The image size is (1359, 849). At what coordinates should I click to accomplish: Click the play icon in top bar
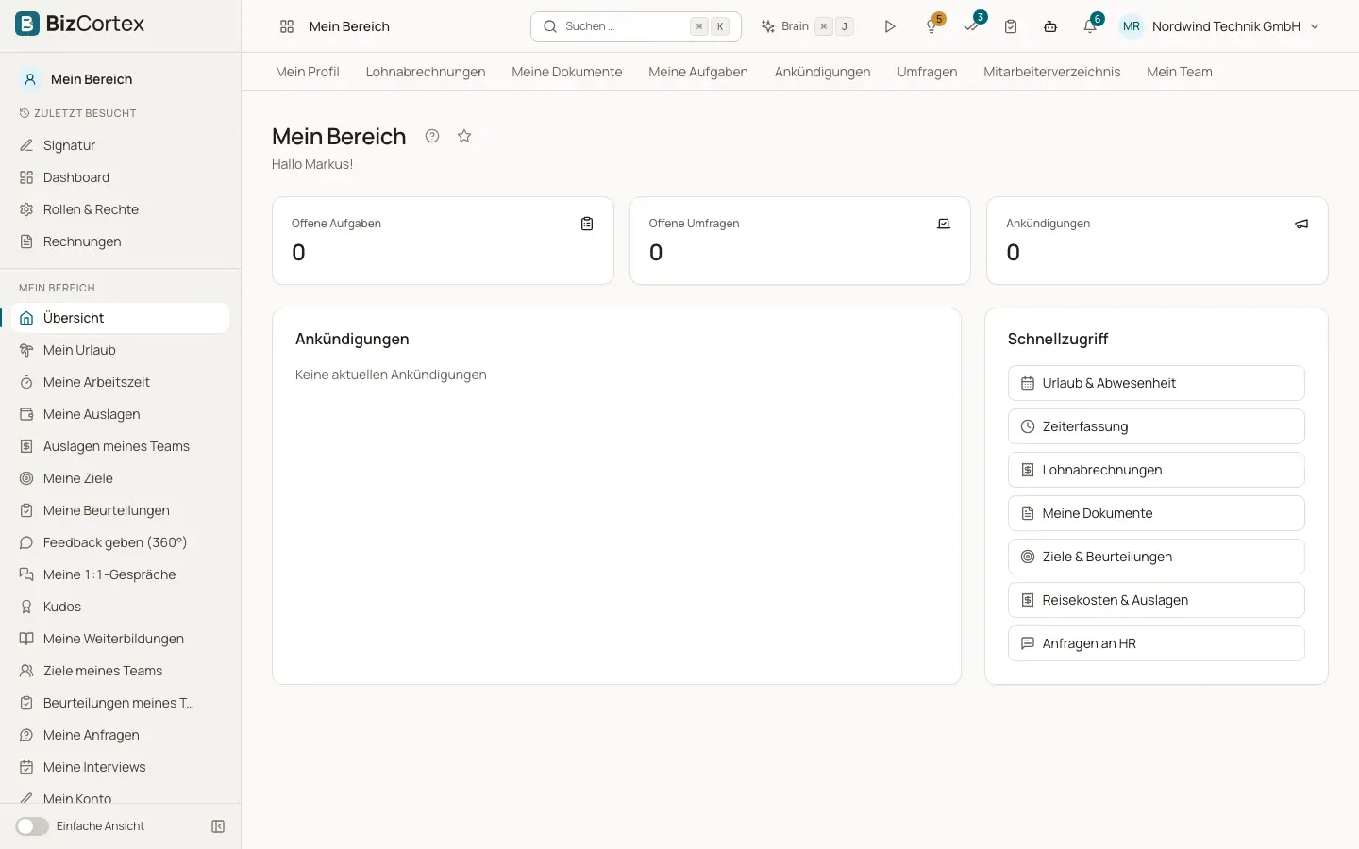(x=890, y=26)
